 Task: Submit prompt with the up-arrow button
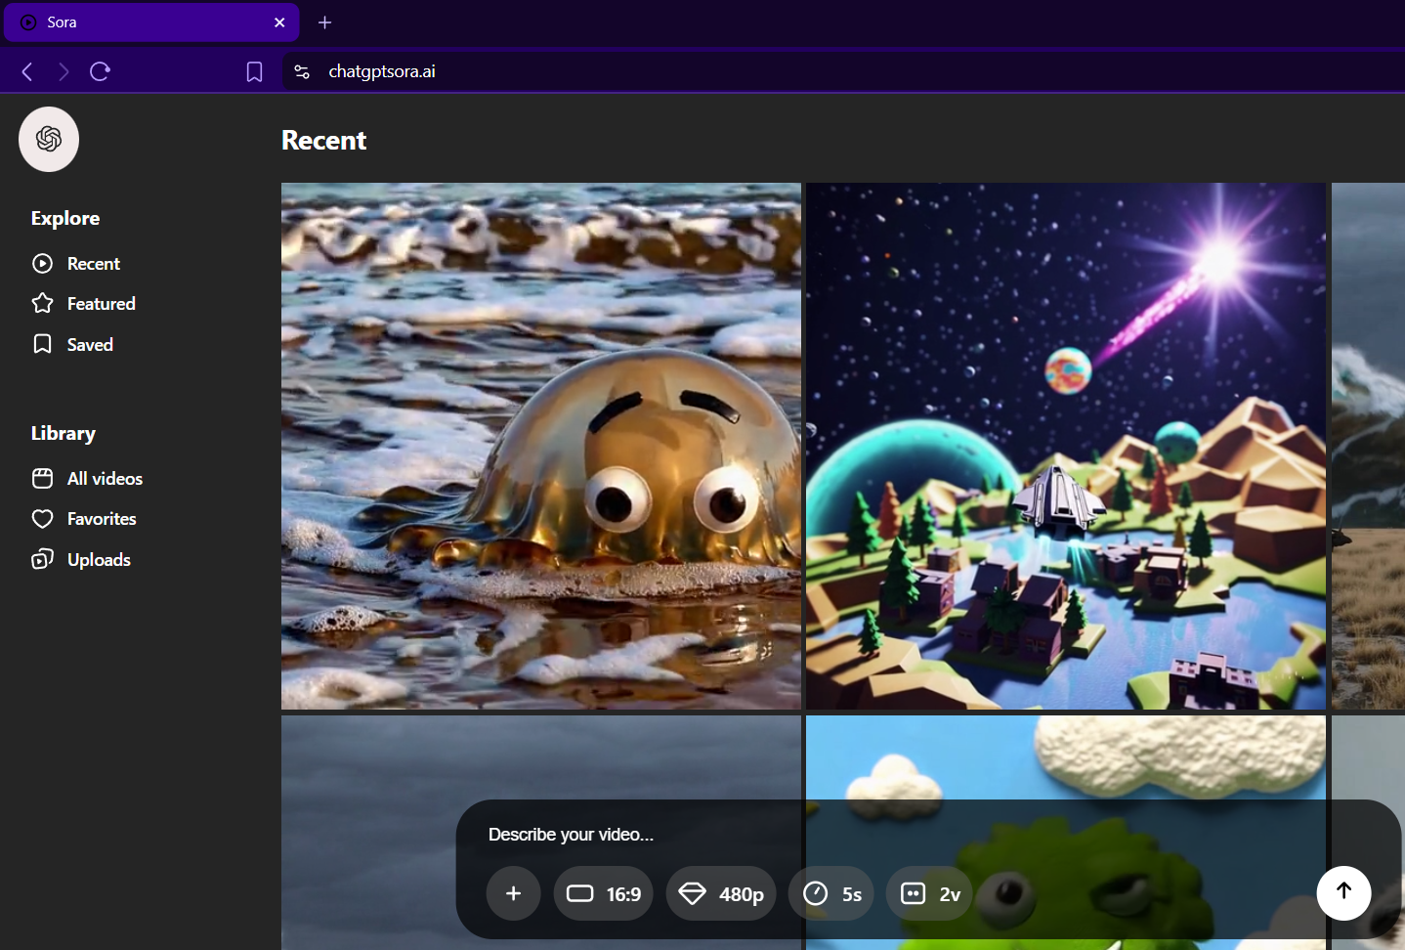point(1344,893)
